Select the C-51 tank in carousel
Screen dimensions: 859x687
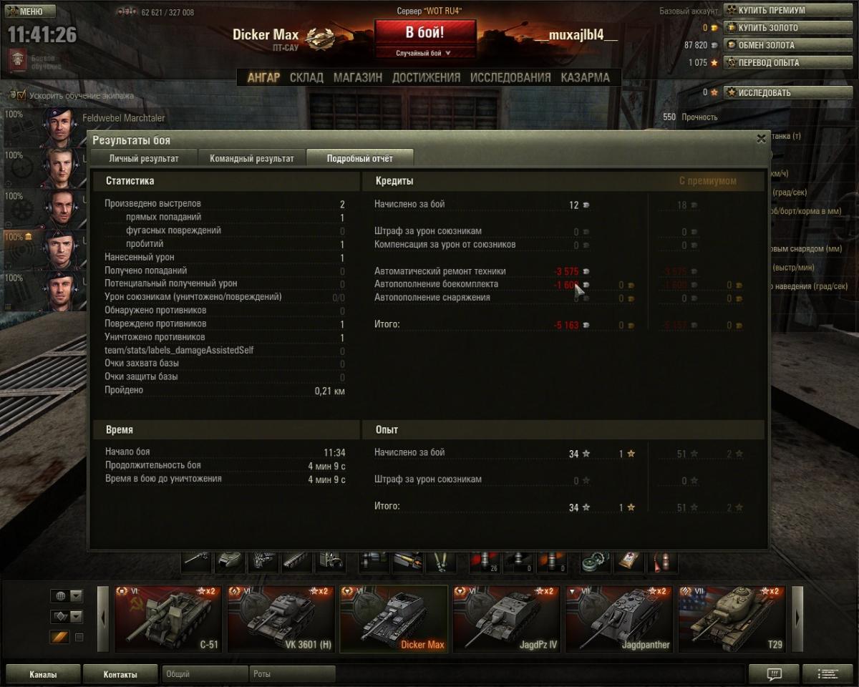[168, 619]
